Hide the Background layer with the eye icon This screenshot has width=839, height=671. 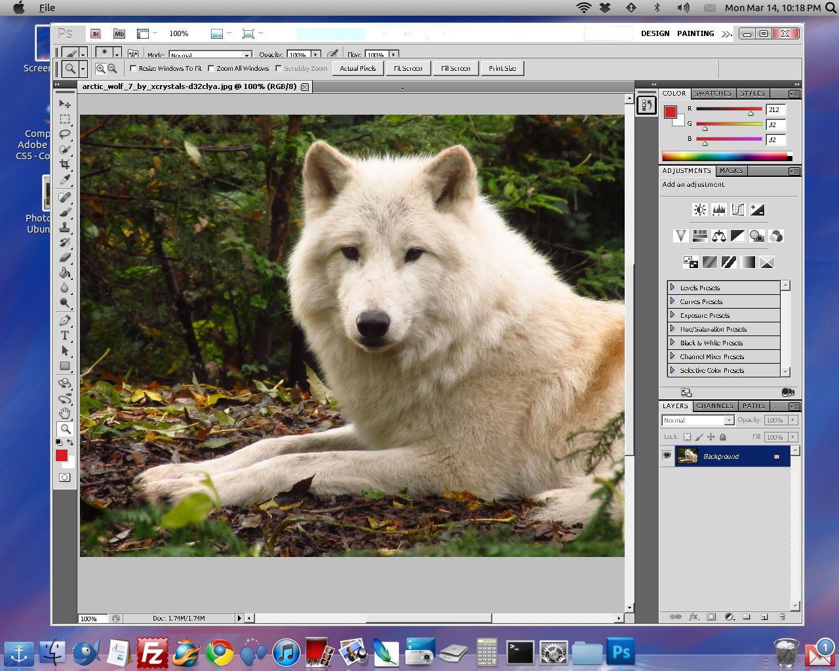click(x=667, y=455)
